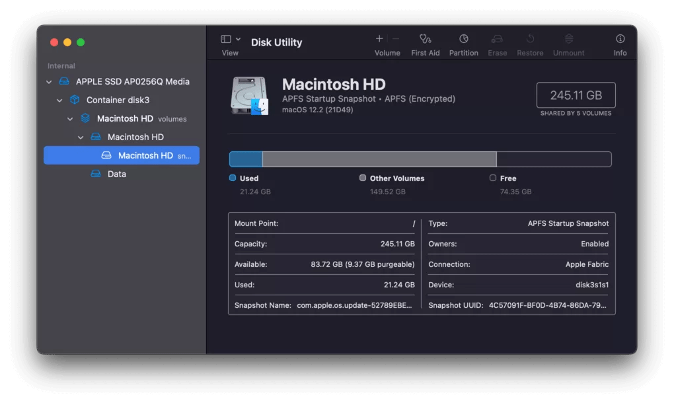This screenshot has width=674, height=403.
Task: Click the Free legend swatch
Action: coord(492,178)
